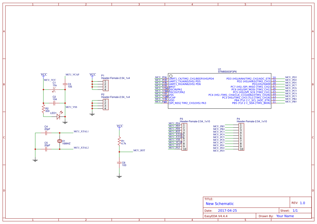Click the MCU_PC7 net label on header P4
The image size is (317, 224).
click(219, 142)
